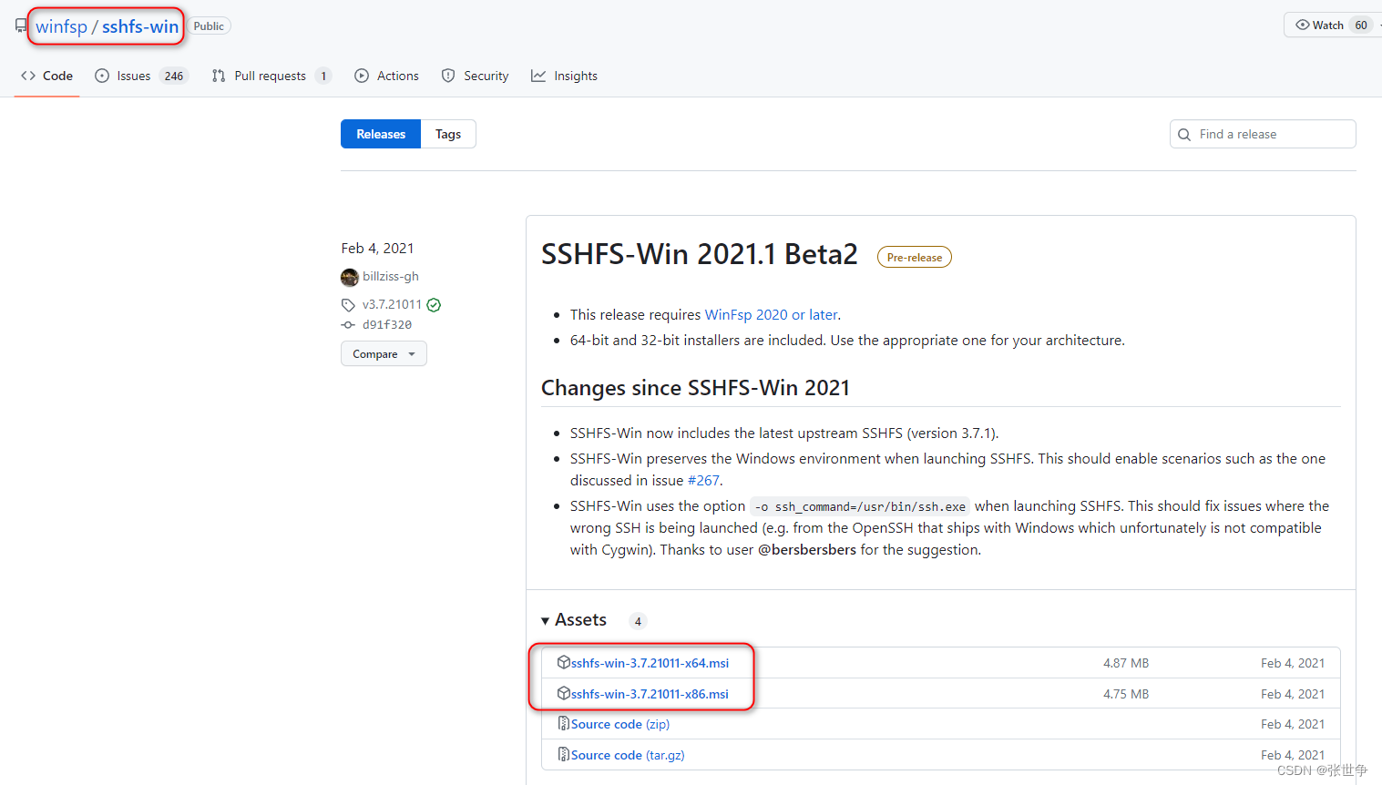Image resolution: width=1382 pixels, height=785 pixels.
Task: Download sshfs-win-3.7.21011-x86.msi
Action: click(650, 694)
